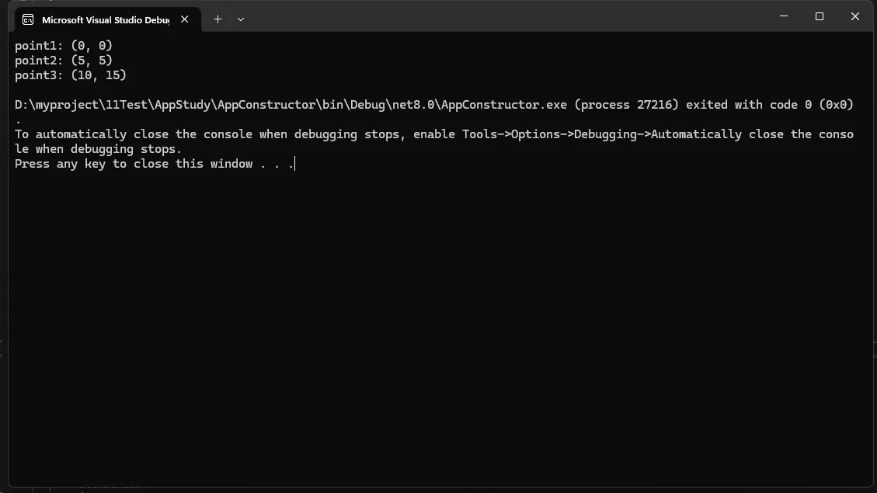877x493 pixels.
Task: Maximize the terminal window
Action: click(x=820, y=16)
